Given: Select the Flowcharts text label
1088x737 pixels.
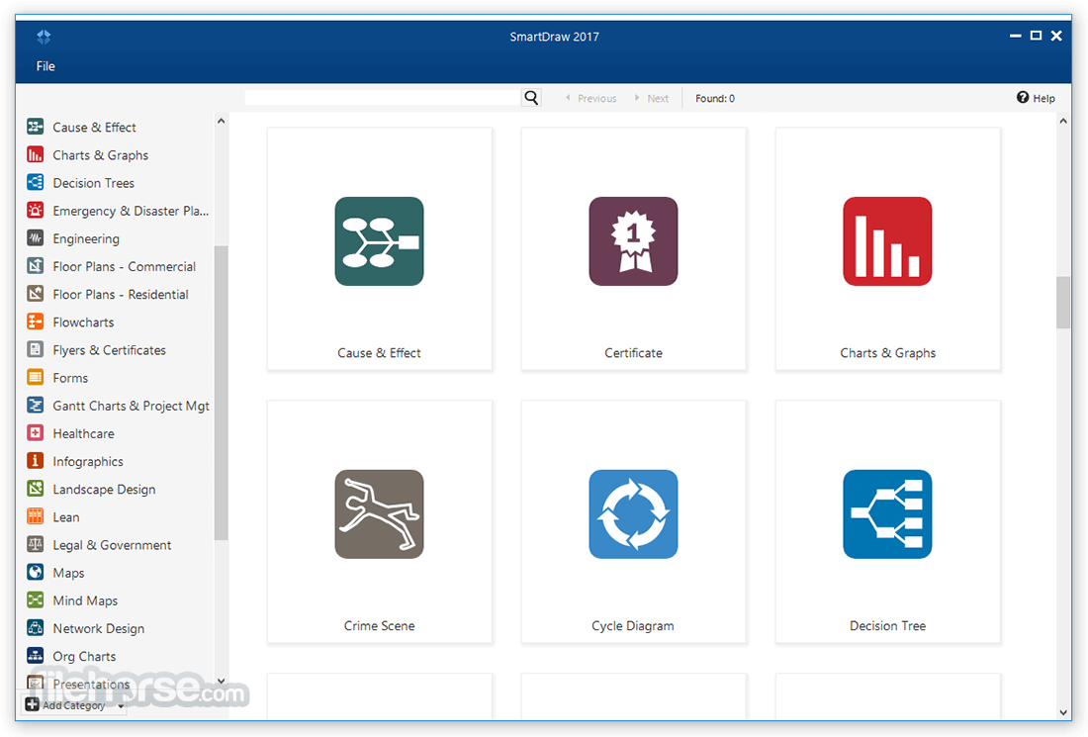Looking at the screenshot, I should click(83, 322).
